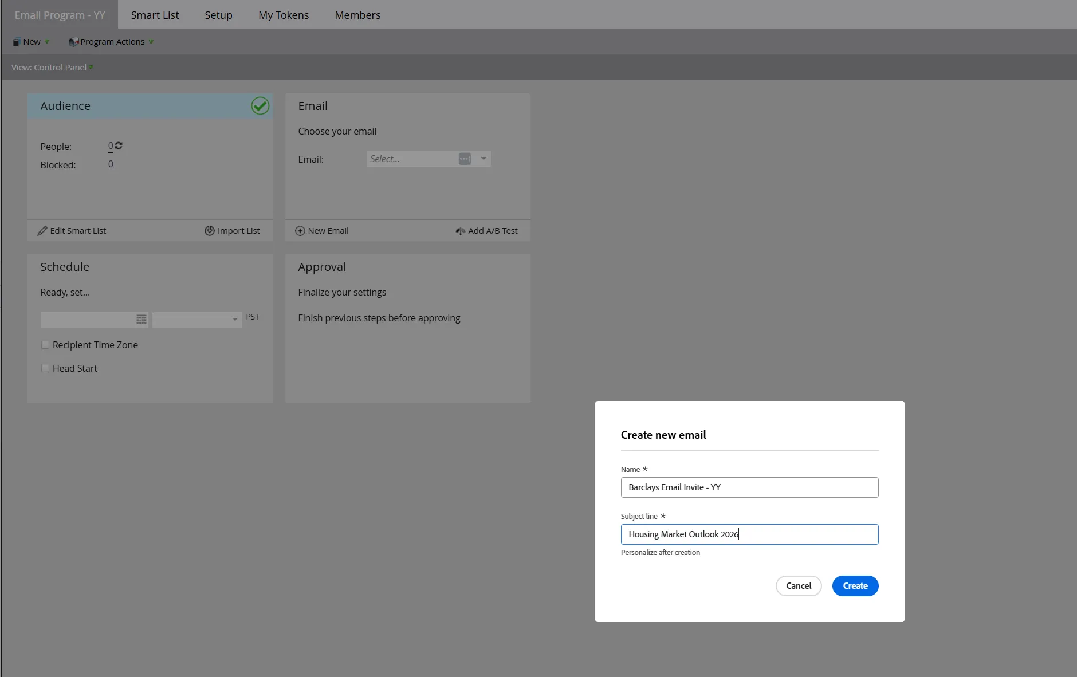Click the People count link
The width and height of the screenshot is (1077, 677).
(111, 146)
